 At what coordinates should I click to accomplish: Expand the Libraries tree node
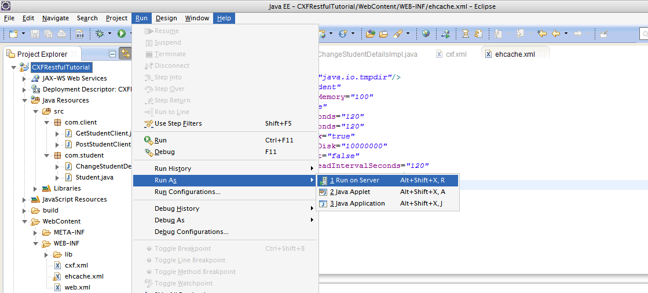(35, 189)
